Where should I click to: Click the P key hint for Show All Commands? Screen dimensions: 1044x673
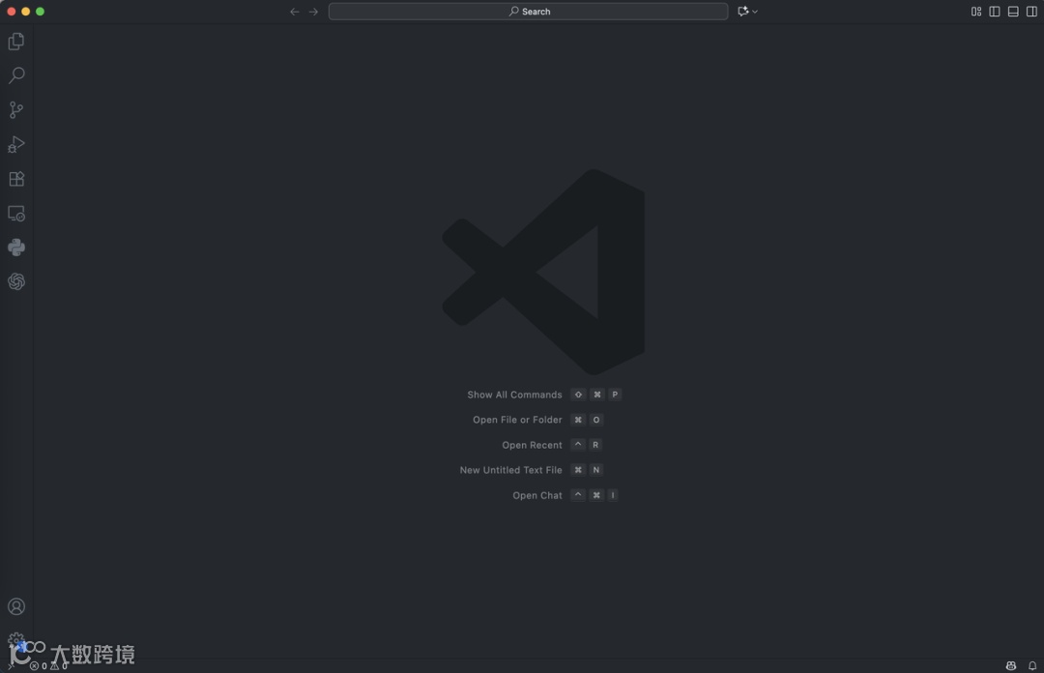tap(615, 395)
